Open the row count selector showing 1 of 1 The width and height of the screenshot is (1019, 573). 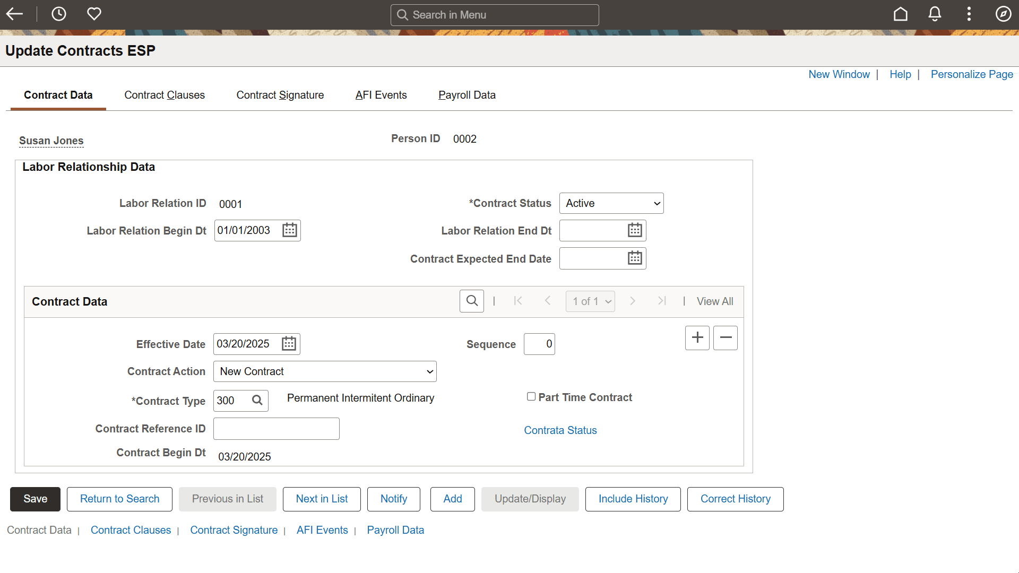pyautogui.click(x=590, y=301)
